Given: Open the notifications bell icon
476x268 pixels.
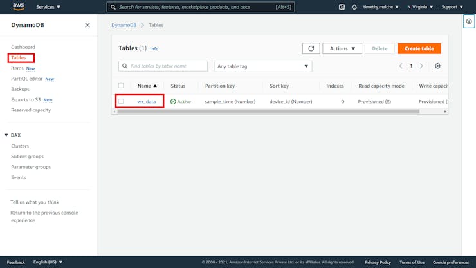Looking at the screenshot, I should pos(354,7).
